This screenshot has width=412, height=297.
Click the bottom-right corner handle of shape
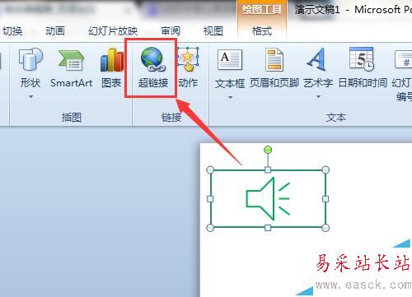tap(325, 228)
